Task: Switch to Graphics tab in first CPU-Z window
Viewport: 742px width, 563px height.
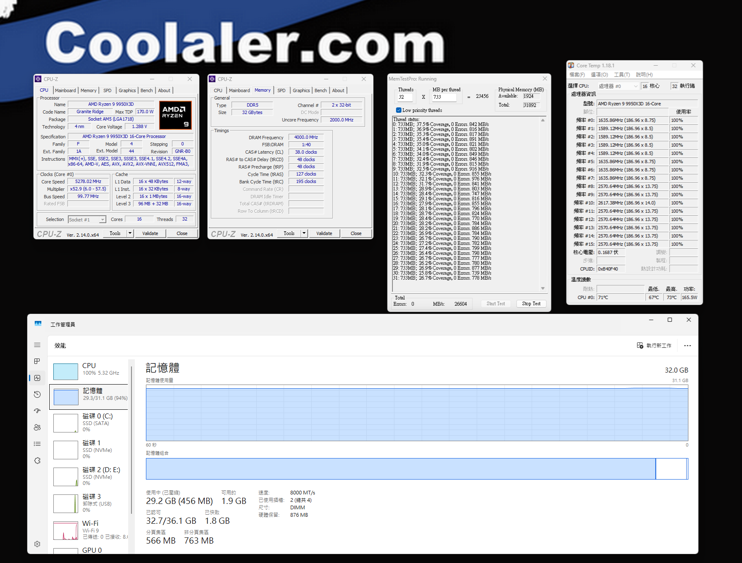Action: [127, 90]
